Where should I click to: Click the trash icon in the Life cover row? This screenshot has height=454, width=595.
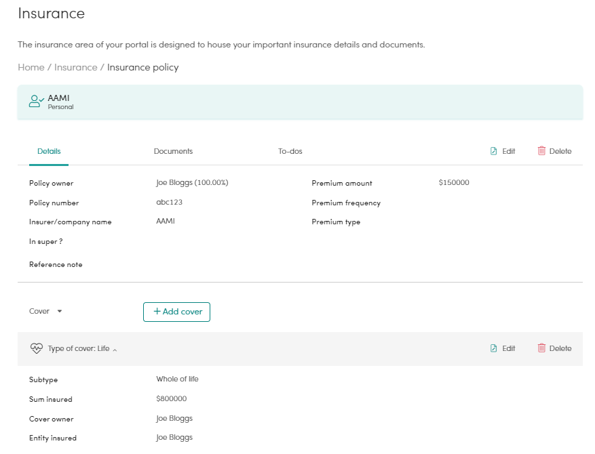click(541, 348)
